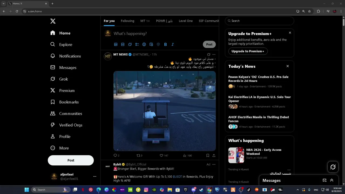Schedule post icon in composer
Screen dimensions: 345x194
151,44
